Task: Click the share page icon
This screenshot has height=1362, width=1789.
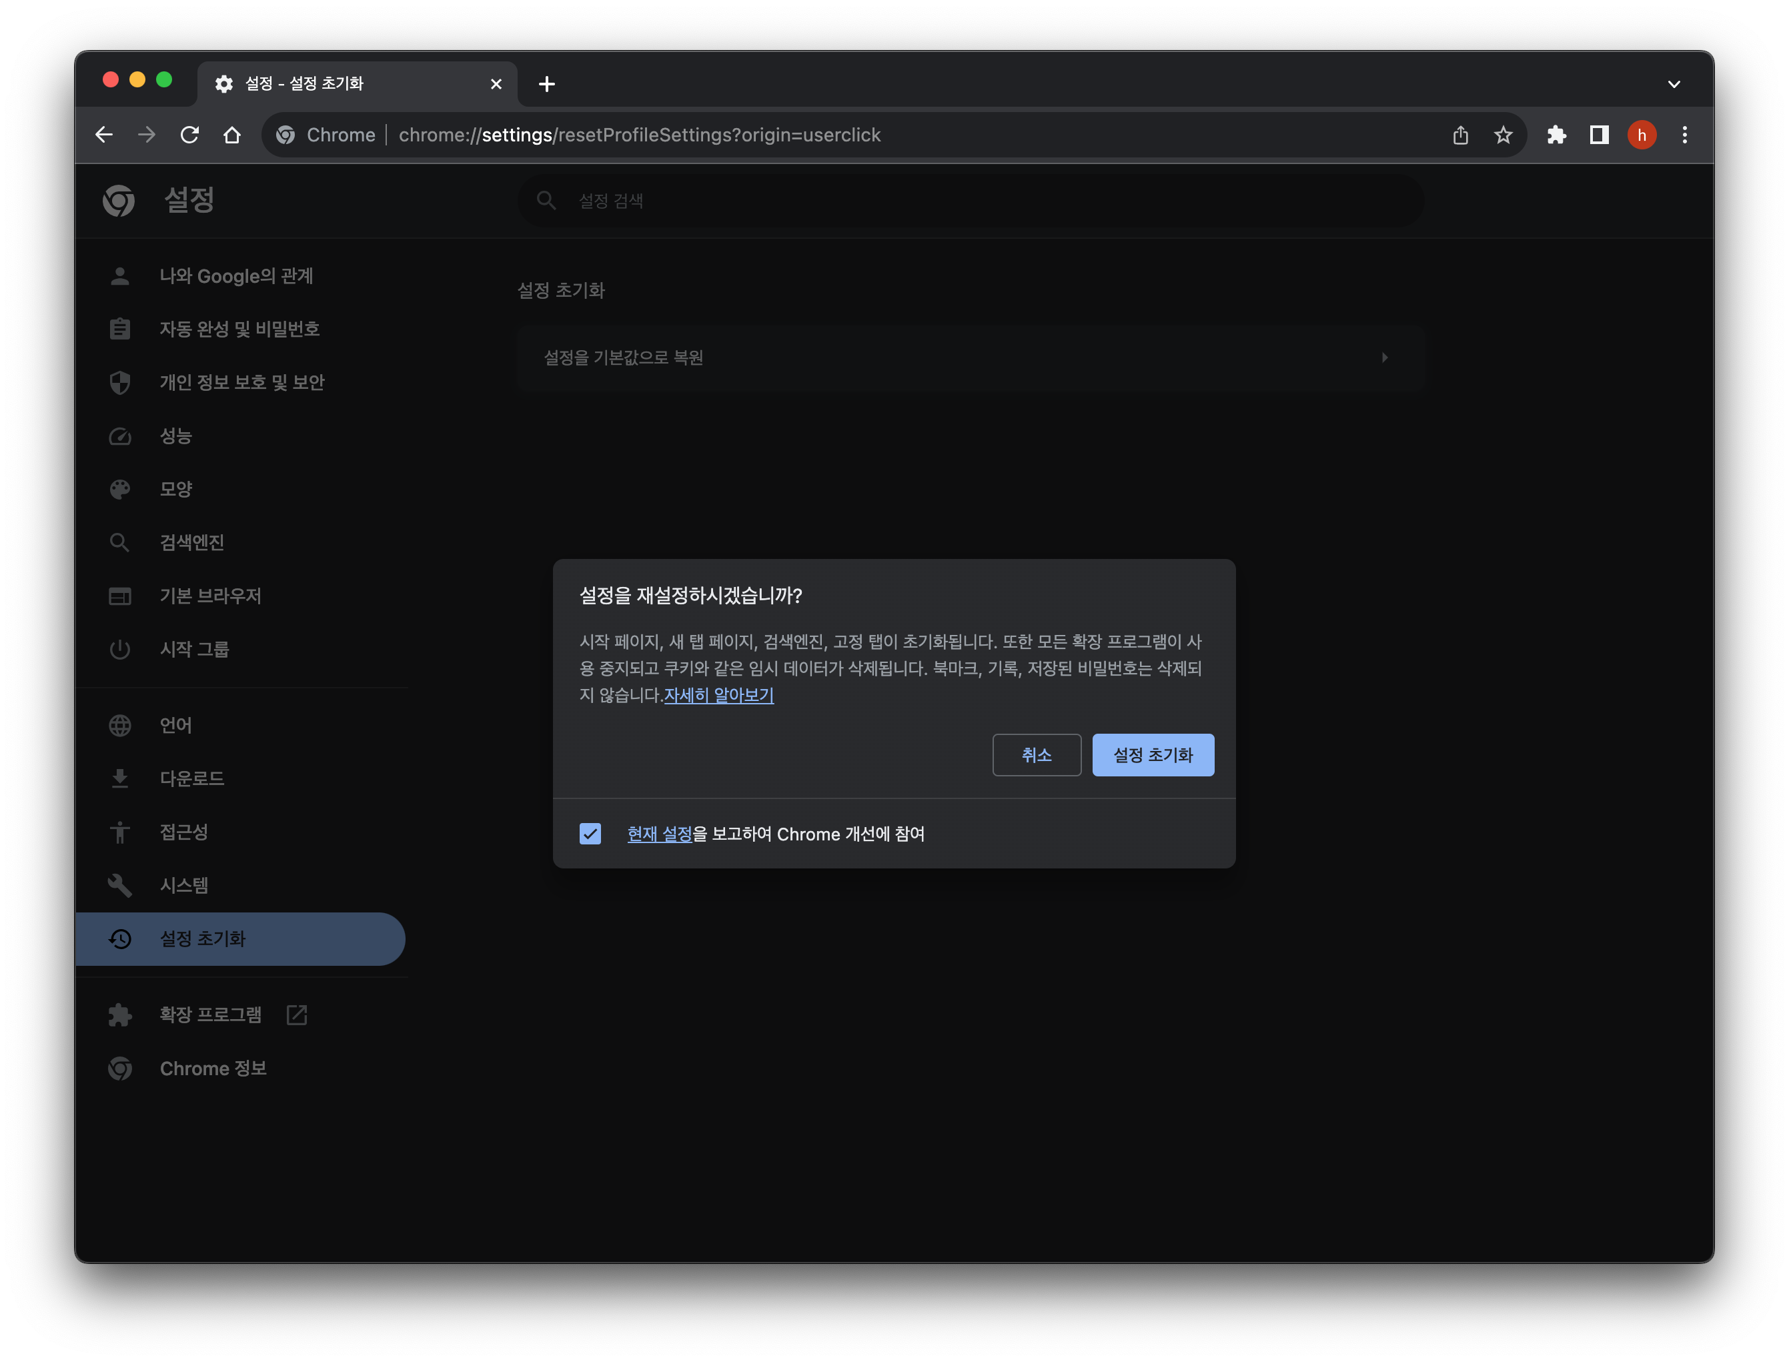Action: tap(1460, 135)
